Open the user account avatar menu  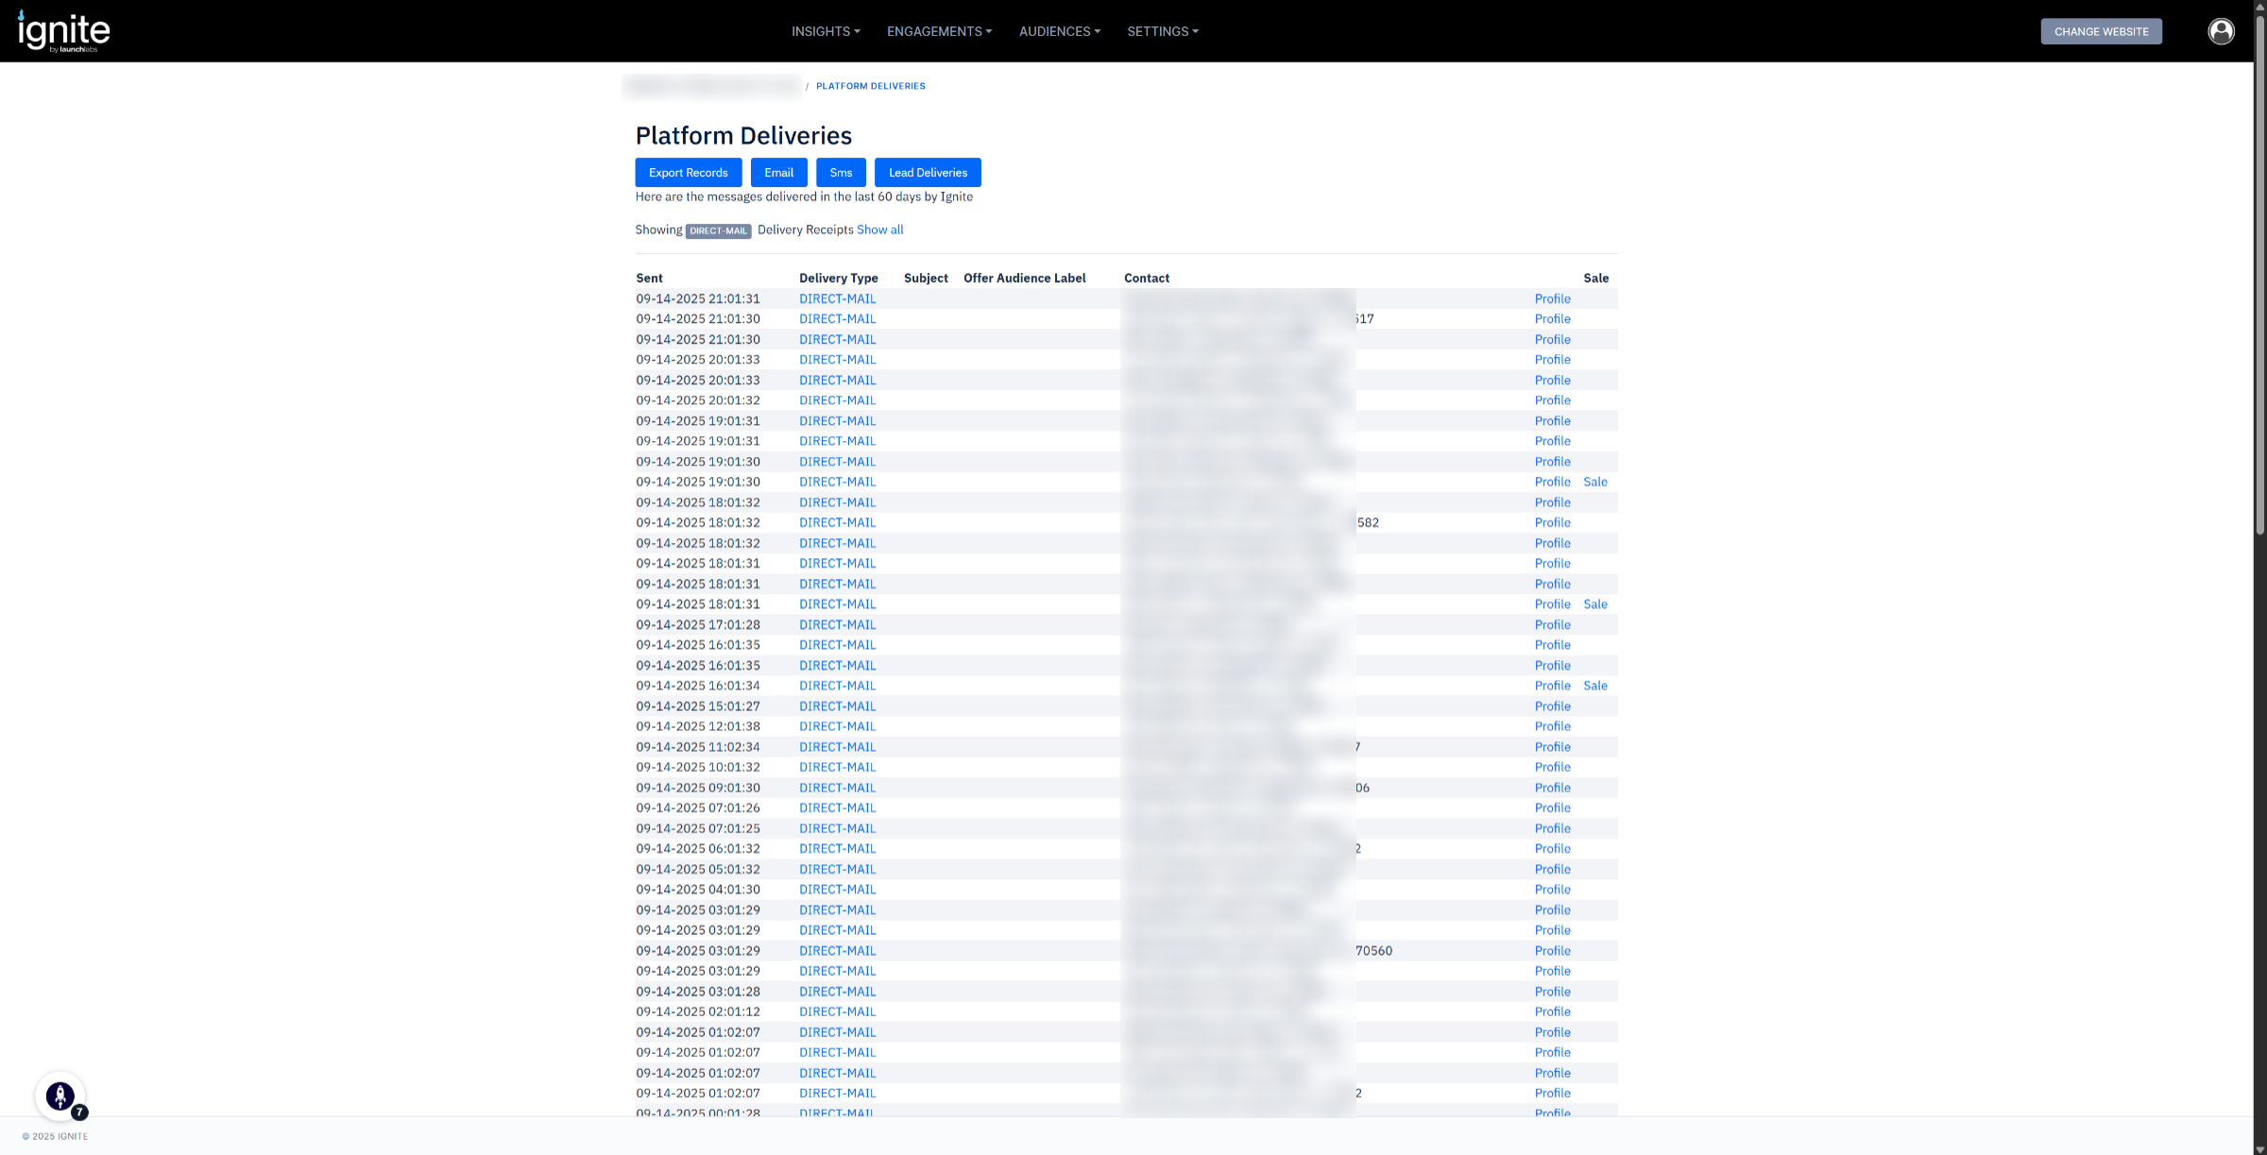[x=2221, y=30]
